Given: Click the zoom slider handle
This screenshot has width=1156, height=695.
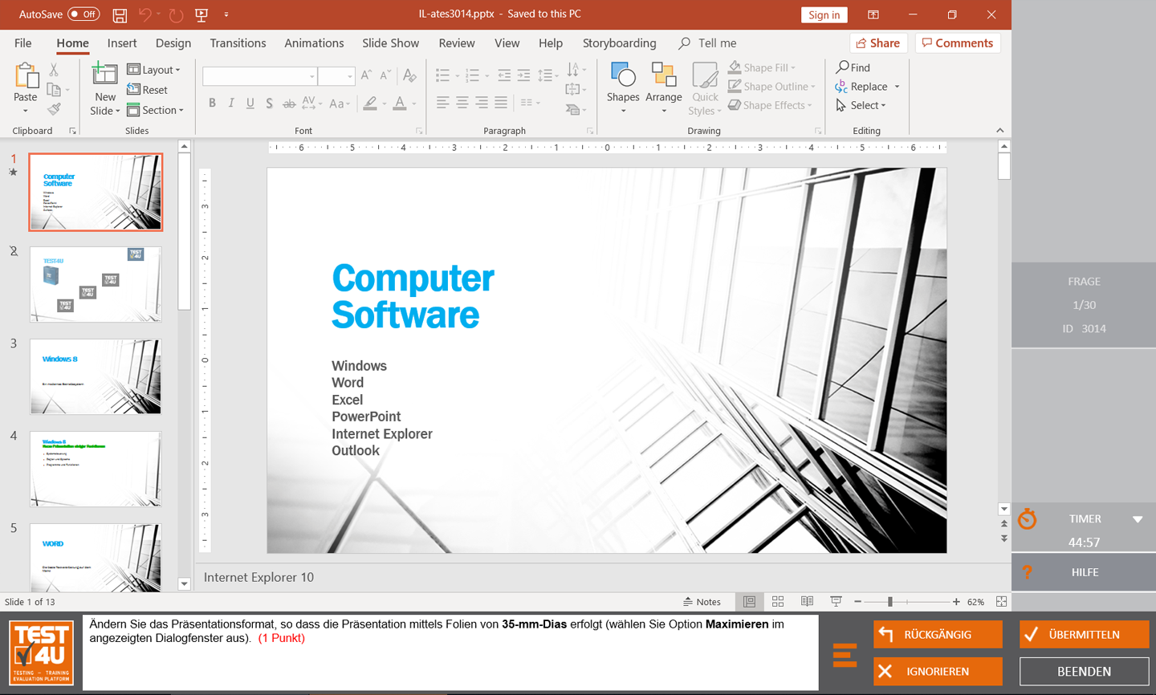Looking at the screenshot, I should 890,602.
